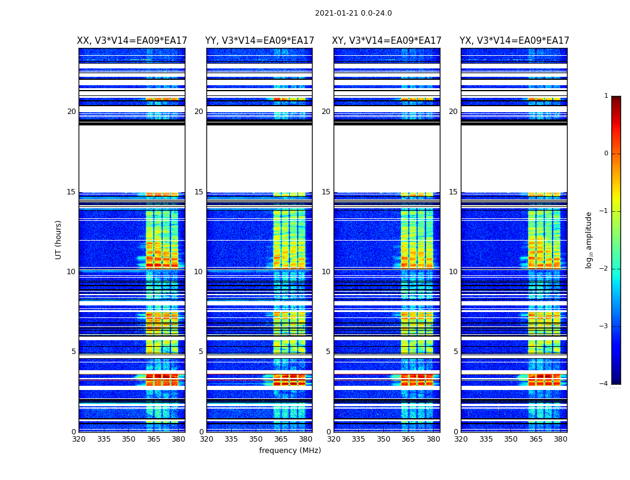
Task: Click inside the YX spectrogram panel
Action: (514, 240)
